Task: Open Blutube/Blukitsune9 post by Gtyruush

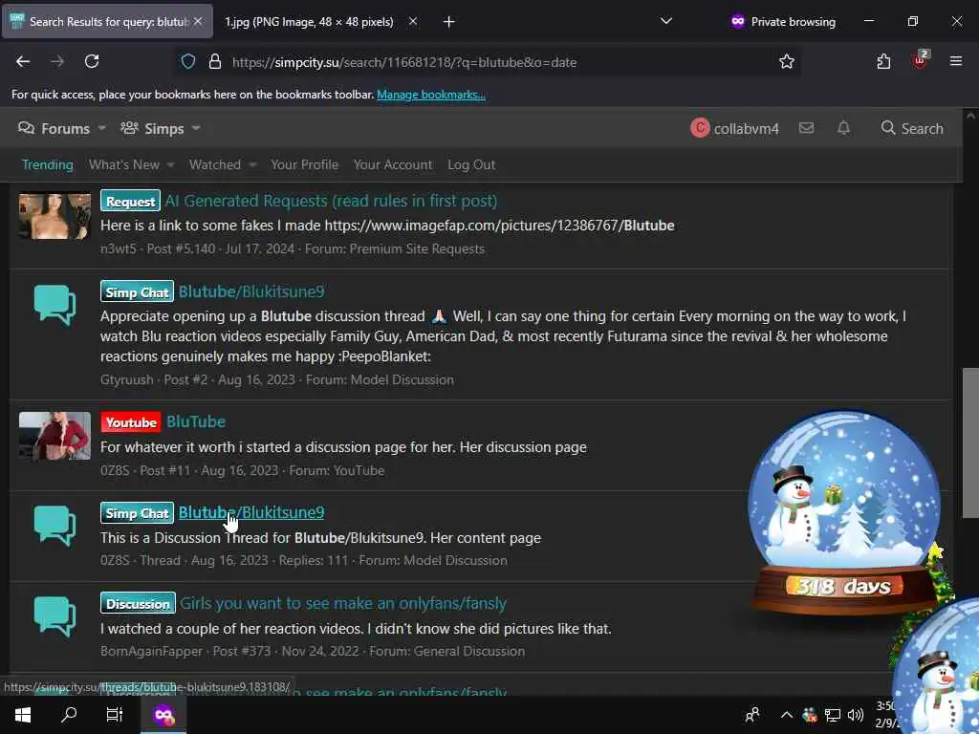Action: point(251,291)
